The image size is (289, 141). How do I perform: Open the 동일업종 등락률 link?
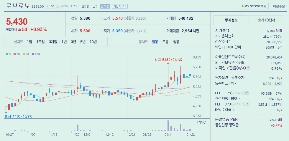(228, 125)
